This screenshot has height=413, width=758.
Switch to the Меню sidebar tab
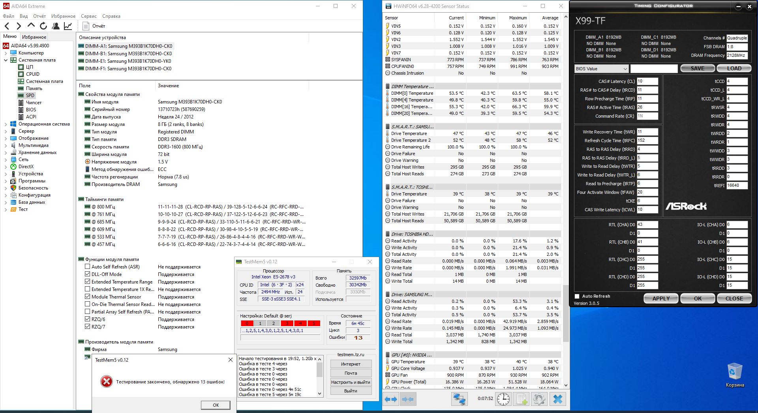pyautogui.click(x=10, y=37)
